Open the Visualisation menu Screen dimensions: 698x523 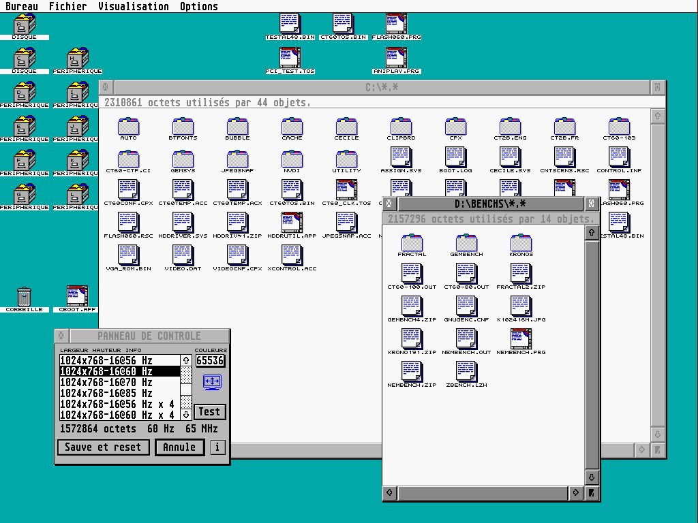click(133, 6)
